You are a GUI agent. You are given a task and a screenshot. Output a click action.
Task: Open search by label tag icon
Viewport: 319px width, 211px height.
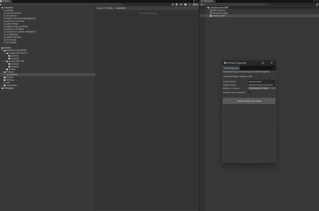(x=181, y=5)
